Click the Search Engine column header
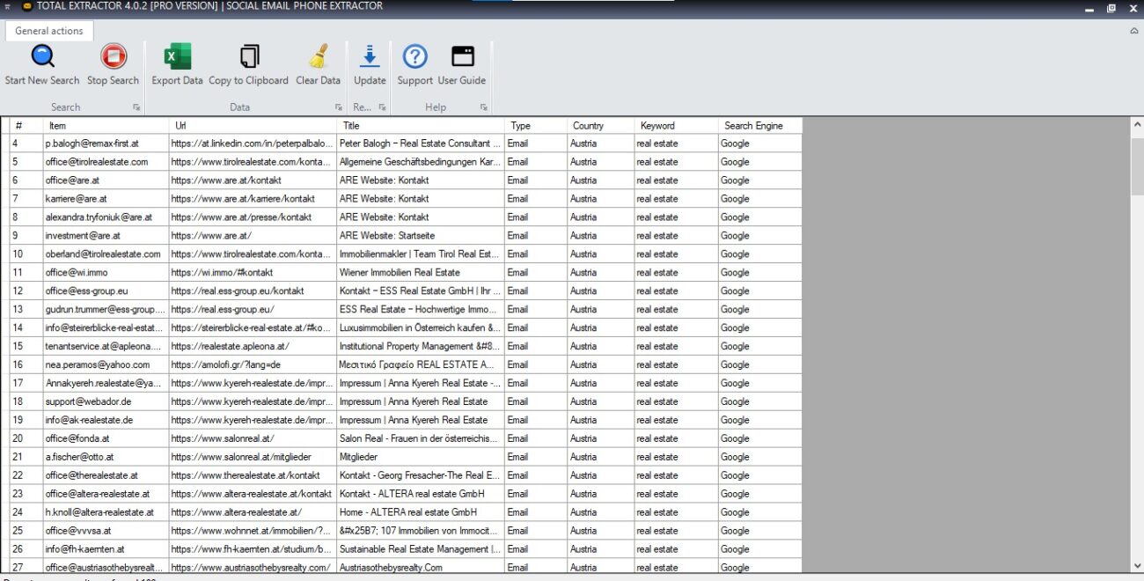The height and width of the screenshot is (581, 1144). click(759, 126)
